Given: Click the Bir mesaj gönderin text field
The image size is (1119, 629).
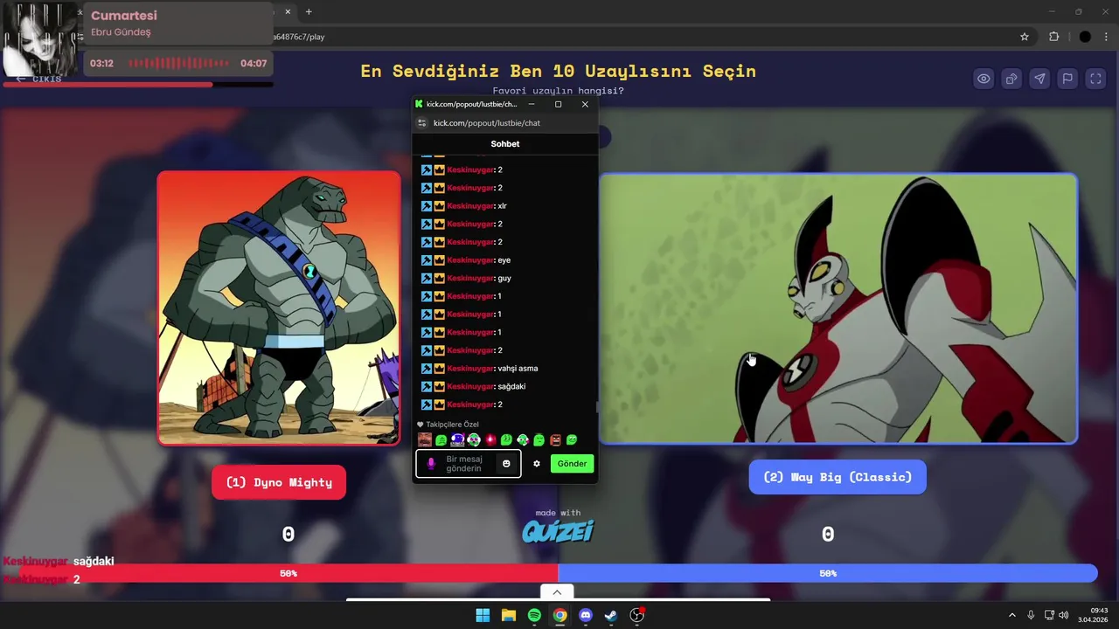Looking at the screenshot, I should [x=469, y=464].
